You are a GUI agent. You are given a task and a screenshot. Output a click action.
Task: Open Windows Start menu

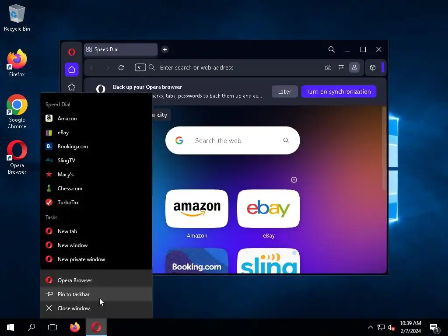(10, 327)
